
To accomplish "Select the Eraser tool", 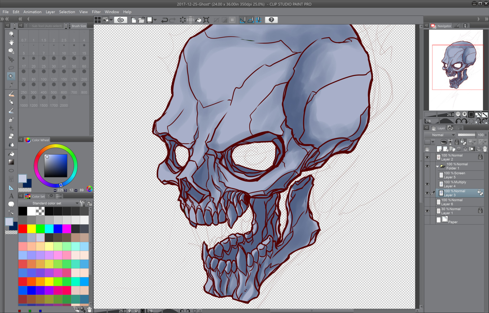I will pyautogui.click(x=11, y=136).
